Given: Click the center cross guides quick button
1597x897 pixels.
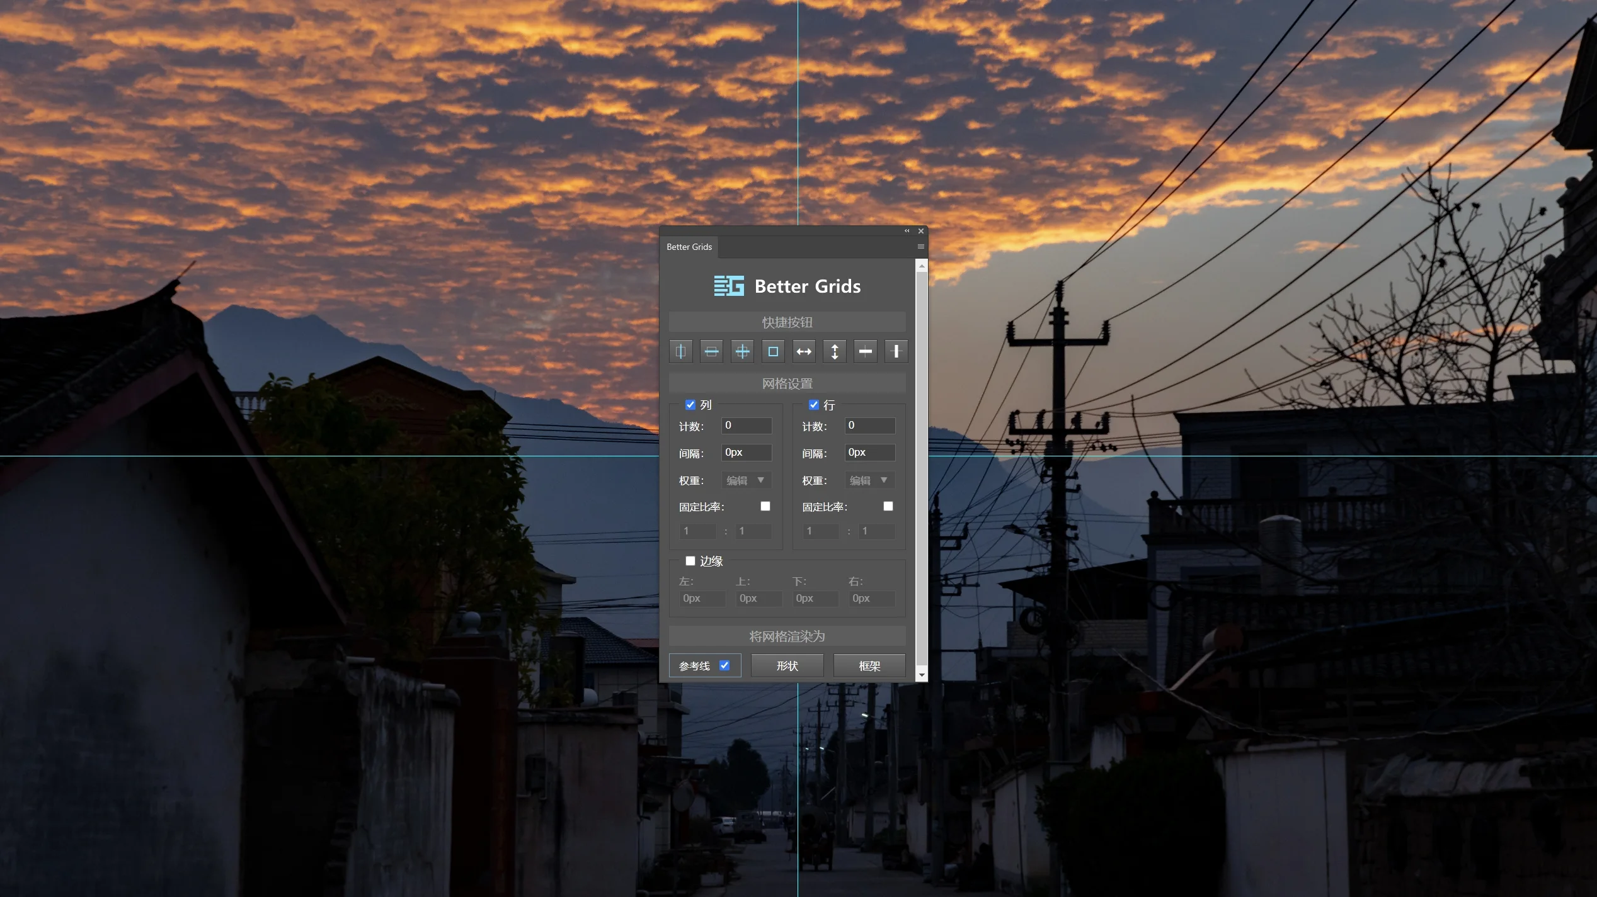Looking at the screenshot, I should click(x=741, y=351).
